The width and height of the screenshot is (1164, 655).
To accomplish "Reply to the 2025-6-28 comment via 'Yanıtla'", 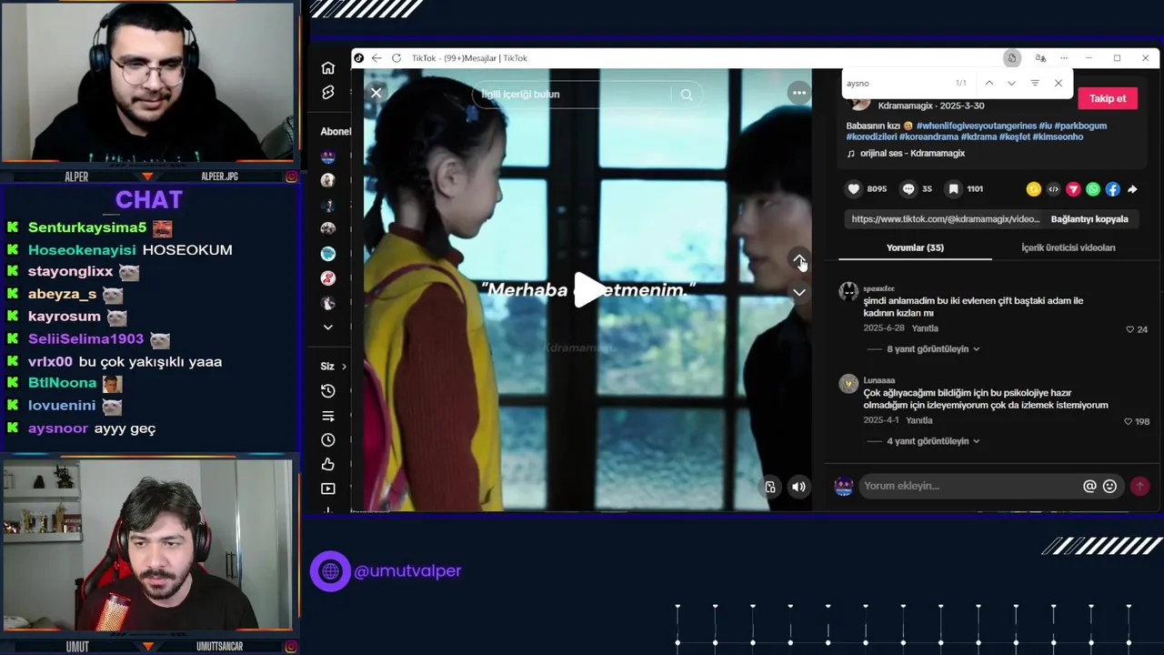I will [x=925, y=328].
